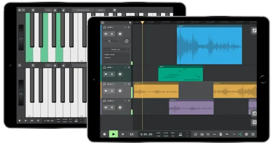Click the play button in back tablet transport

26,121
